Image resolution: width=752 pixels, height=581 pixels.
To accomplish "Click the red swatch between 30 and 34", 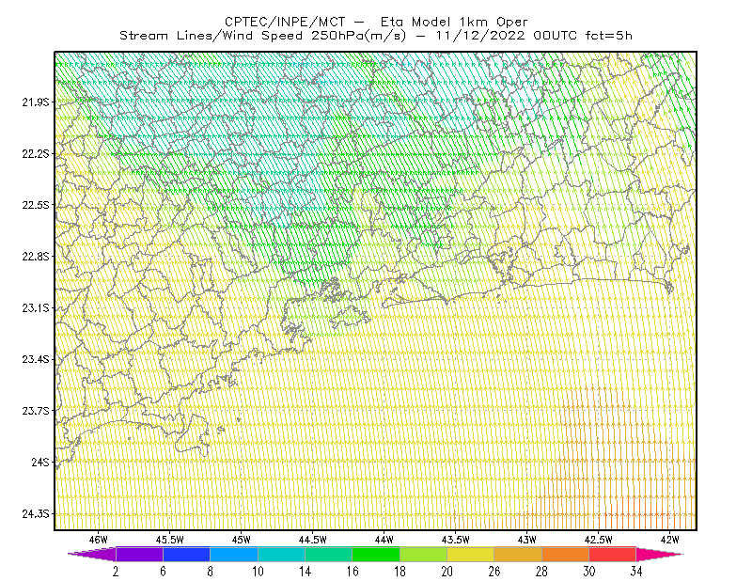I will [x=613, y=554].
